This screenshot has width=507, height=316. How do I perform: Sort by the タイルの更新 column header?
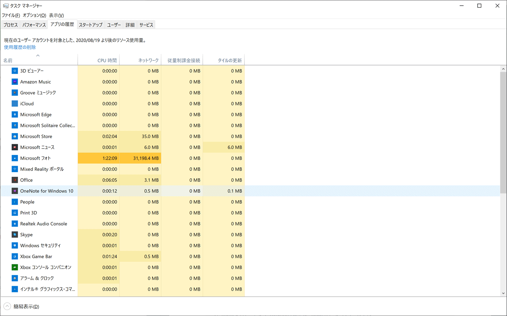pyautogui.click(x=224, y=59)
